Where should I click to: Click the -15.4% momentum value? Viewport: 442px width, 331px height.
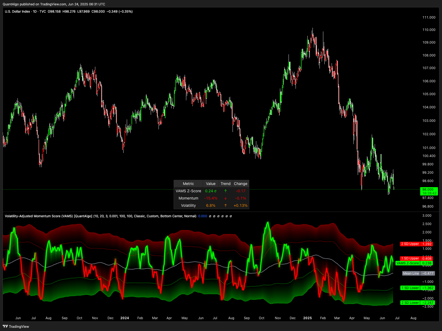[211, 198]
